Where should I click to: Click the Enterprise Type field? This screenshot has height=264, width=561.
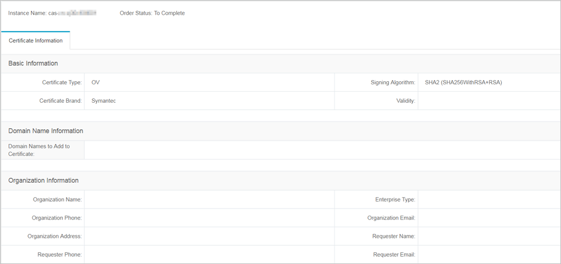point(489,199)
